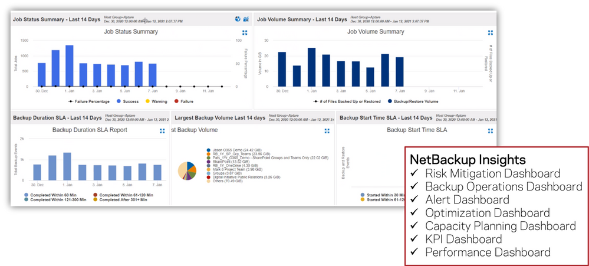This screenshot has height=266, width=589.
Task: Click the 7. Jan bar in Job Status Summary
Action: point(153,75)
